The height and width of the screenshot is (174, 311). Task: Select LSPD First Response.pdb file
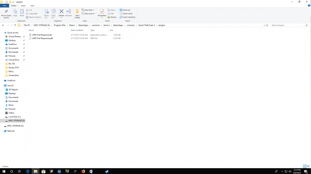42,38
